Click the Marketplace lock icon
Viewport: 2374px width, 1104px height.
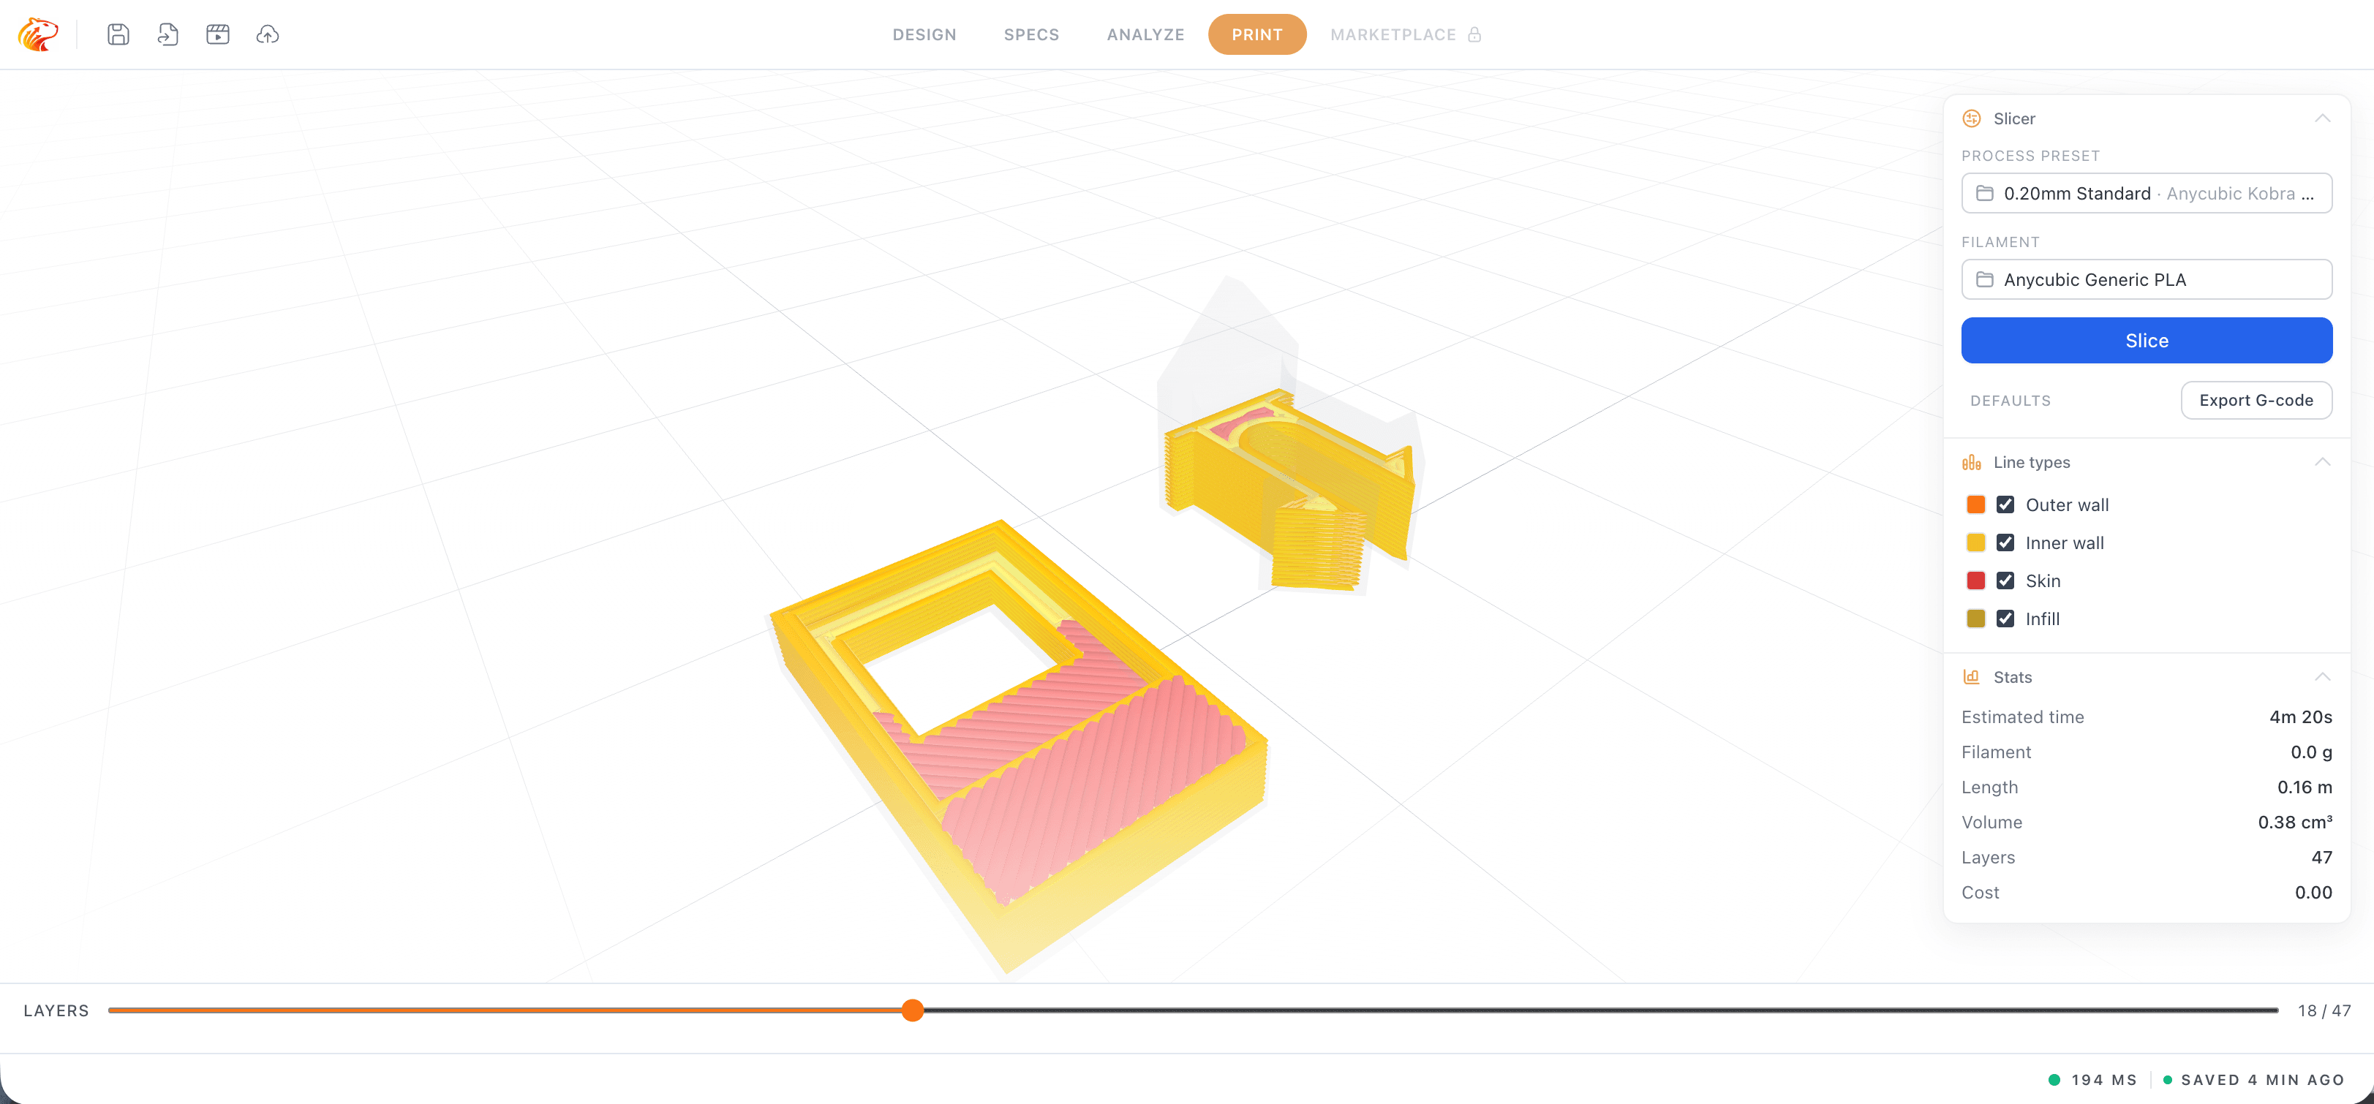[1474, 34]
